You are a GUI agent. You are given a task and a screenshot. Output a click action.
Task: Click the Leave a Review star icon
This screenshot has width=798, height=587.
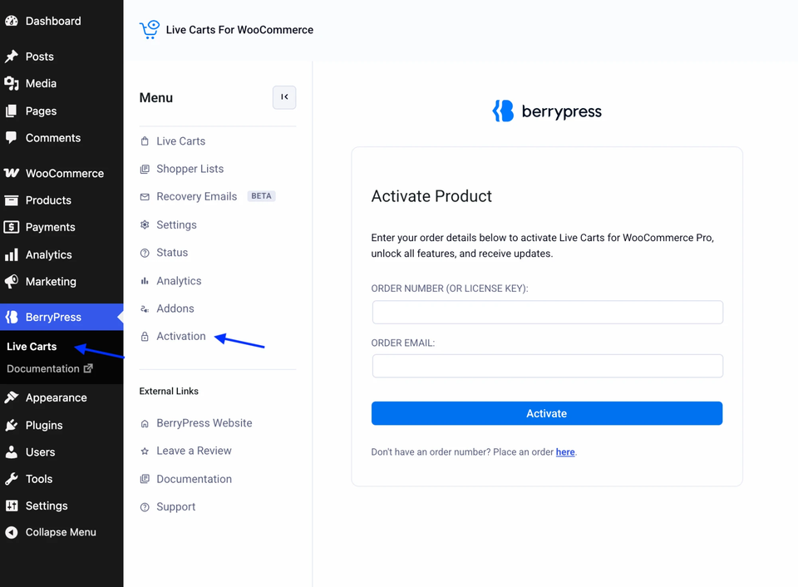pos(145,451)
